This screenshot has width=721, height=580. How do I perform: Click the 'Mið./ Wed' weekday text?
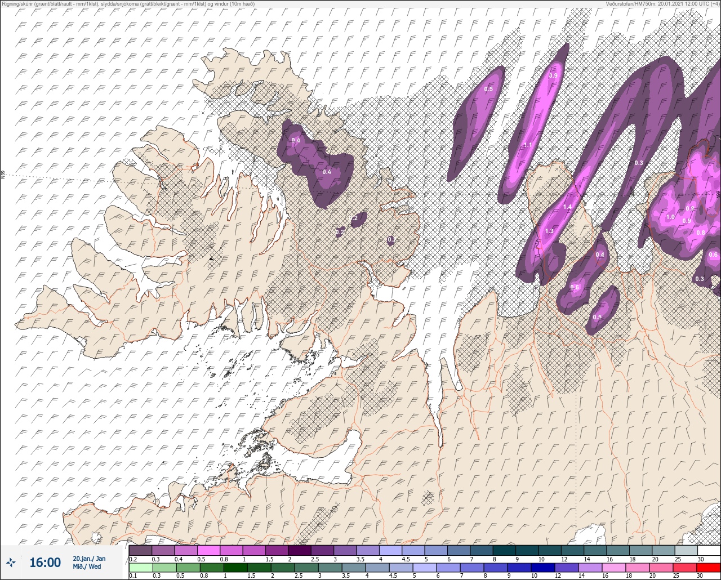pyautogui.click(x=87, y=566)
